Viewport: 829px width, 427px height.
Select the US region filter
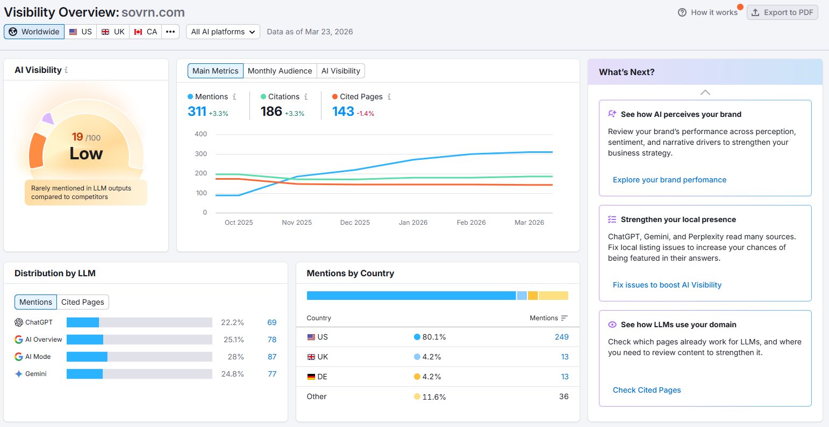click(81, 32)
